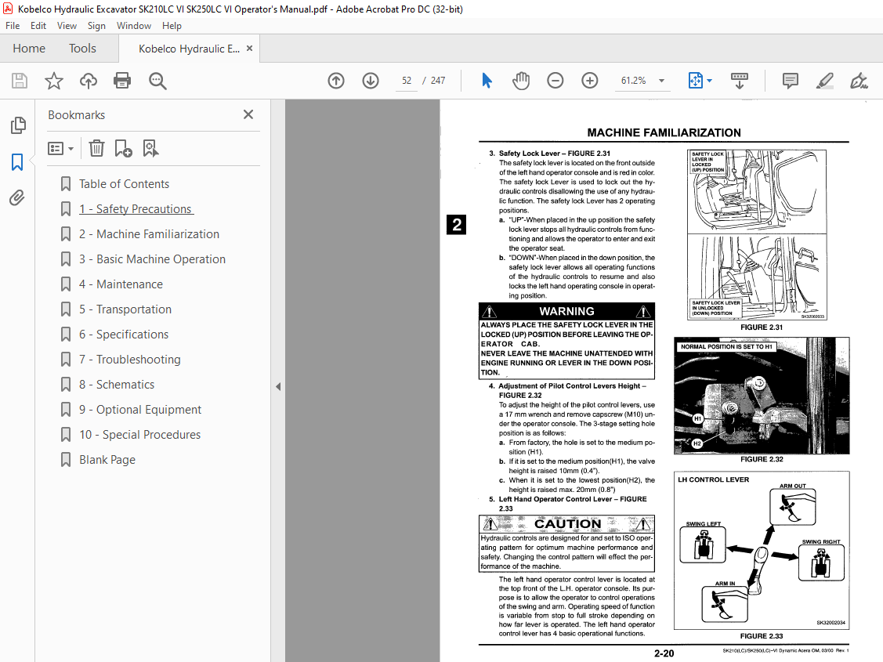Click the upload to cloud icon
The image size is (883, 662).
tap(89, 81)
